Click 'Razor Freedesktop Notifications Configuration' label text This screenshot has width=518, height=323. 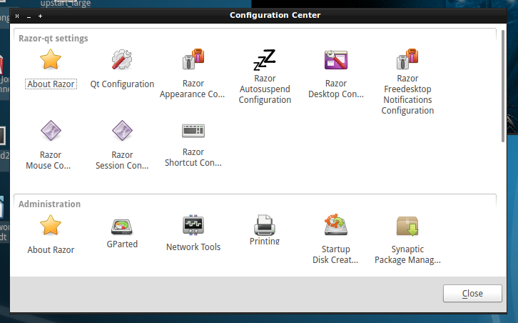(x=407, y=94)
